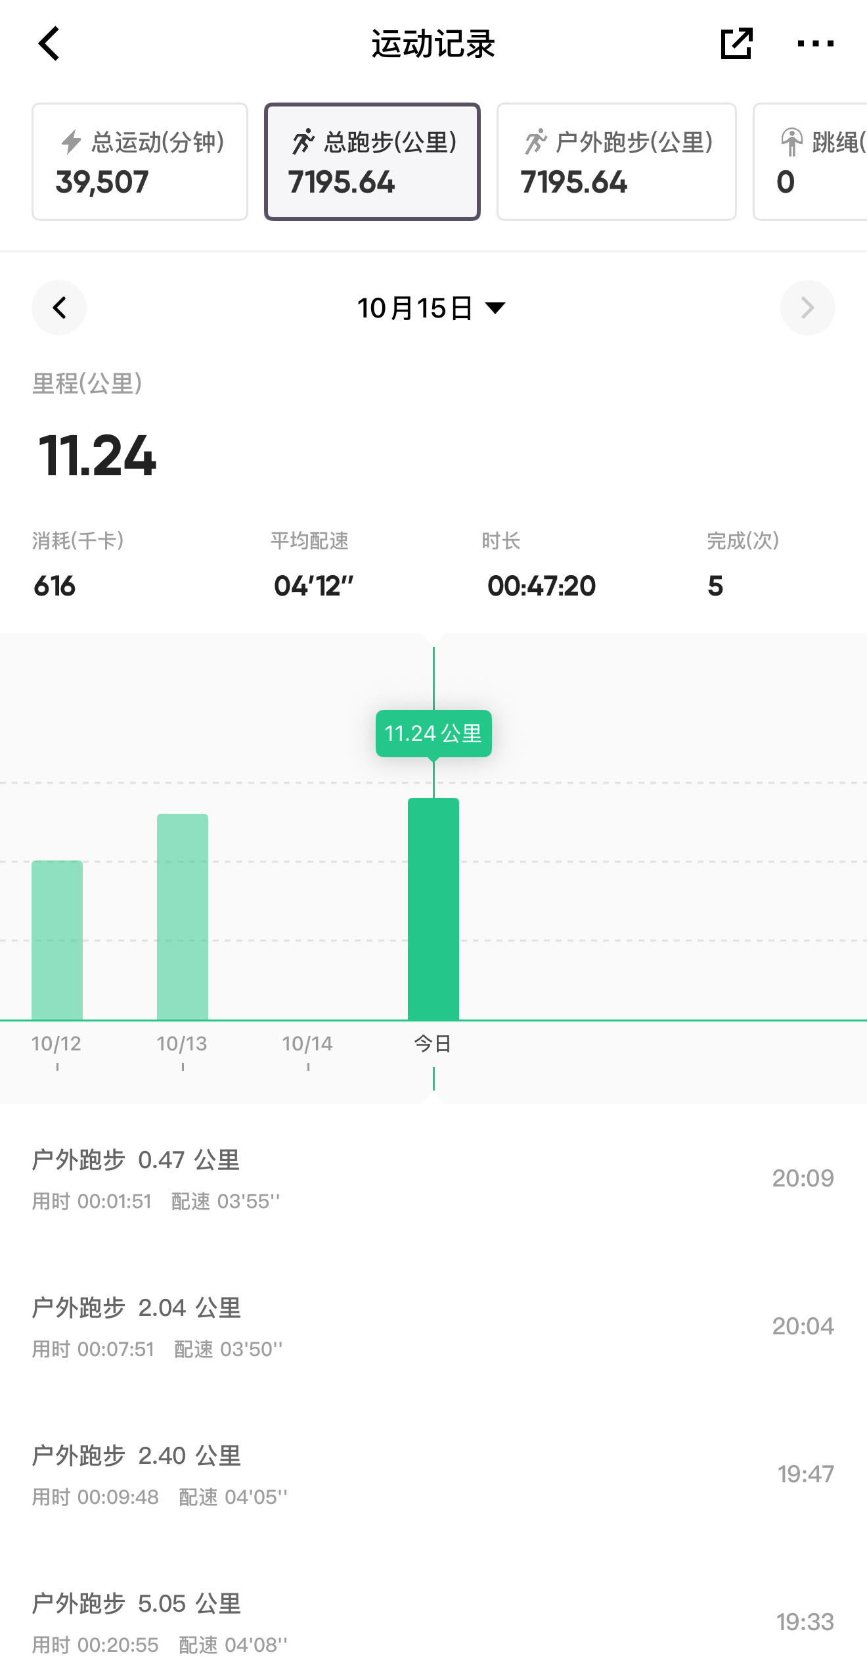Viewport: 867px width, 1665px height.
Task: Click the 20:09 time stamp
Action: pos(803,1179)
